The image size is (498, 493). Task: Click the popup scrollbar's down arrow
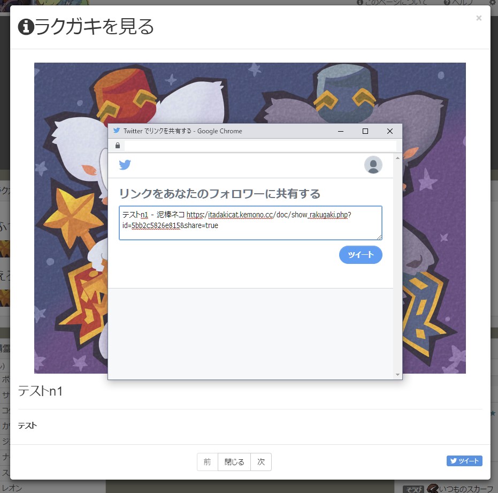397,375
